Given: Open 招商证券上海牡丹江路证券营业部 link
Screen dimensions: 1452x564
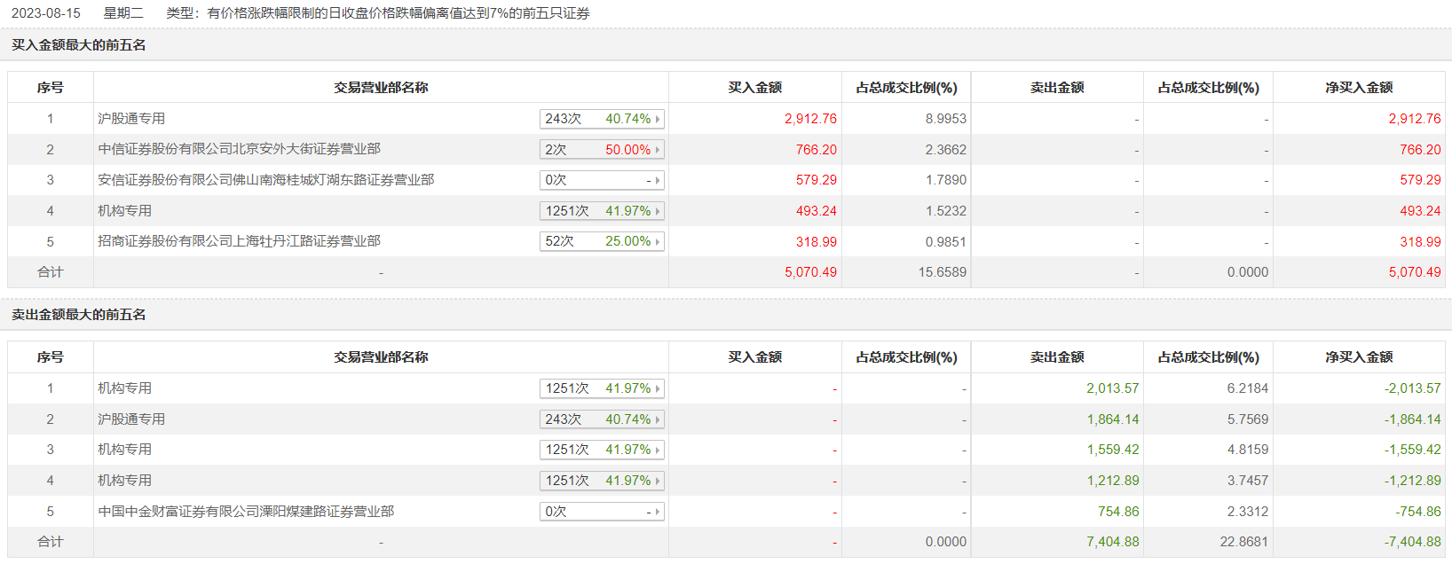Looking at the screenshot, I should (x=239, y=241).
